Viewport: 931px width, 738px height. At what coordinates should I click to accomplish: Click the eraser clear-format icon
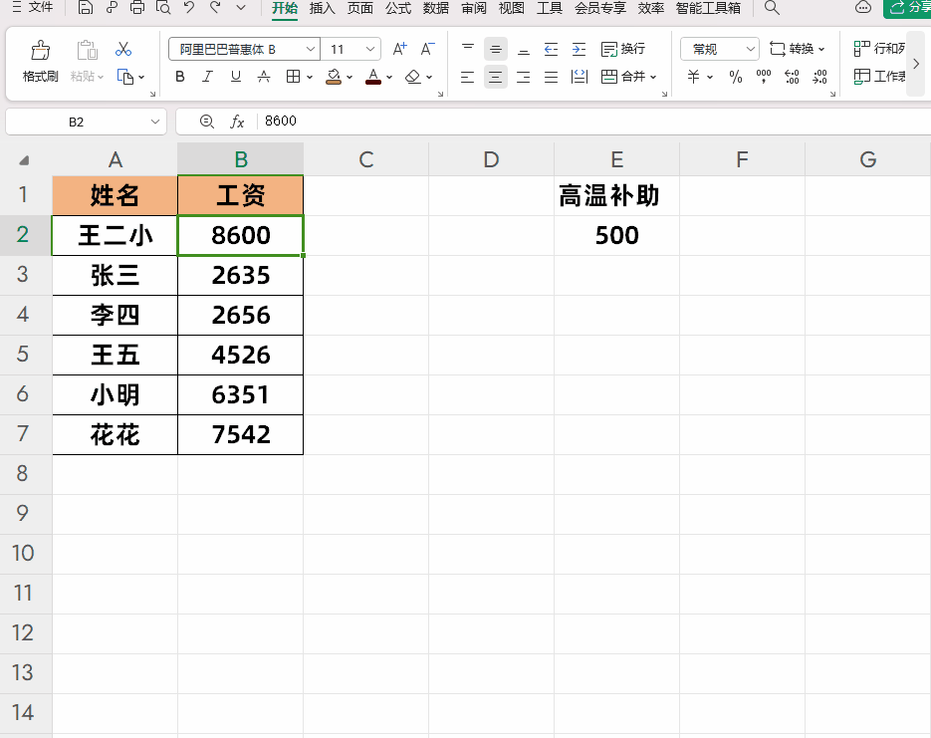412,77
